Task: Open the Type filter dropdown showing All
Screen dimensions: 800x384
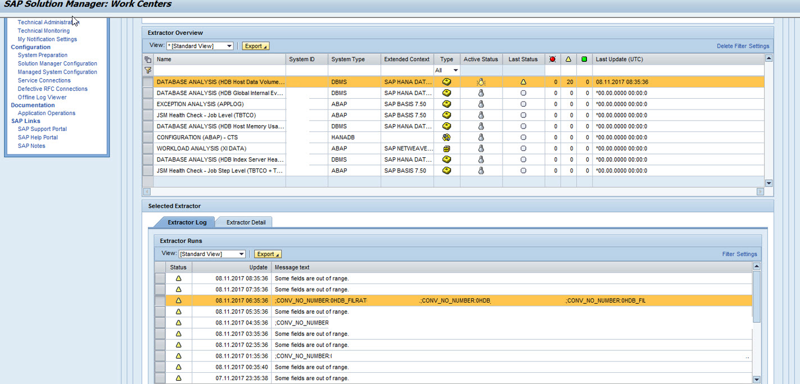Action: [447, 70]
